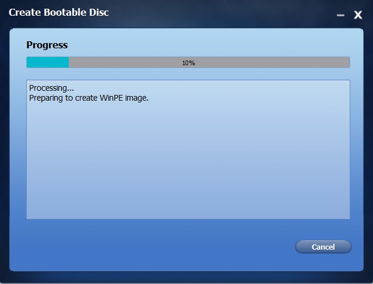
Task: Click the Create Bootable Disc title text
Action: click(x=58, y=12)
